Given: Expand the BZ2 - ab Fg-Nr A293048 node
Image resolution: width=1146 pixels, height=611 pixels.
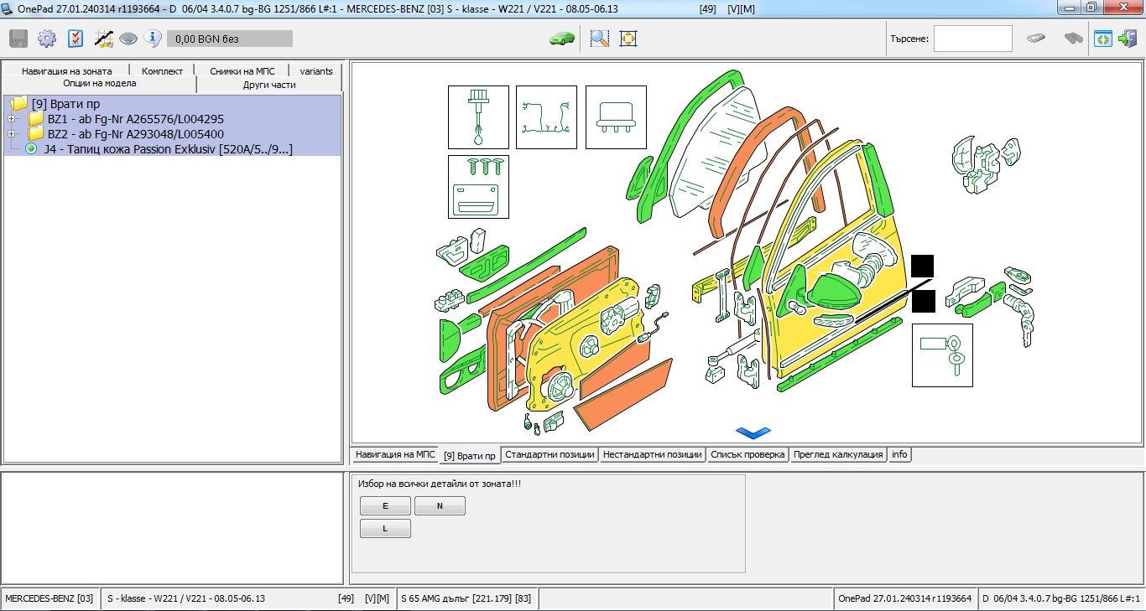Looking at the screenshot, I should click(12, 134).
